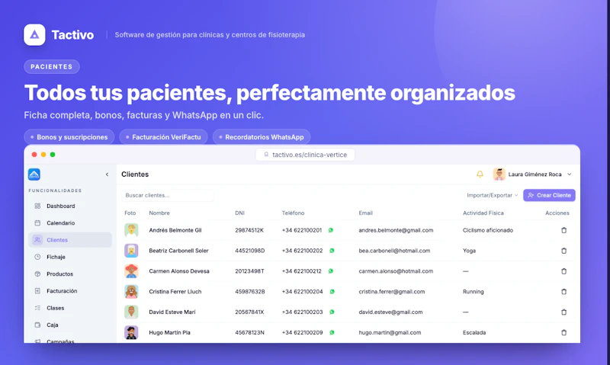
Task: Click the Clientes people icon
Action: (x=37, y=240)
